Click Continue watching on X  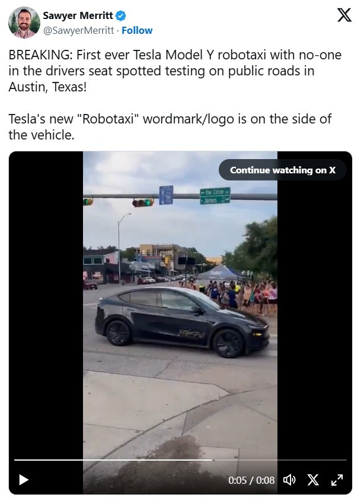283,170
